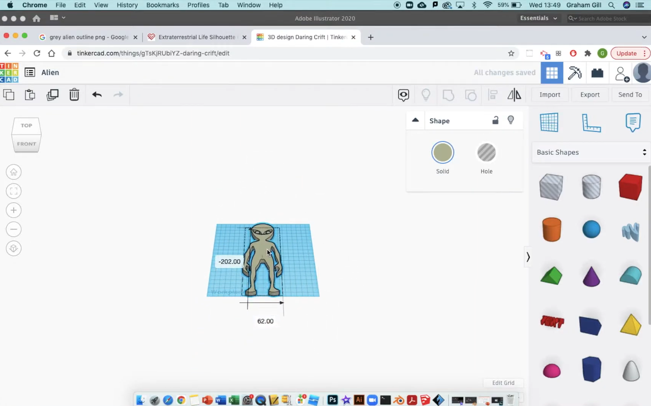Click the Show All hidden objects icon

click(x=403, y=94)
